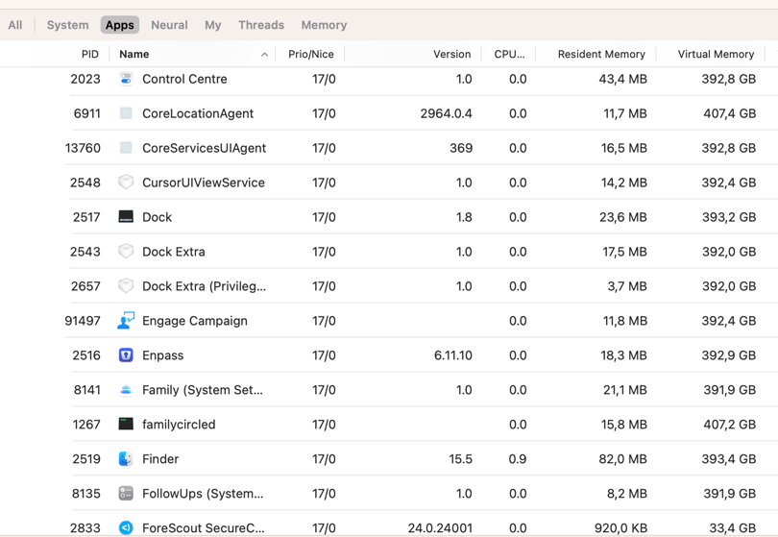Viewport: 778px width, 537px height.
Task: Switch to the My filter tab
Action: 213,25
